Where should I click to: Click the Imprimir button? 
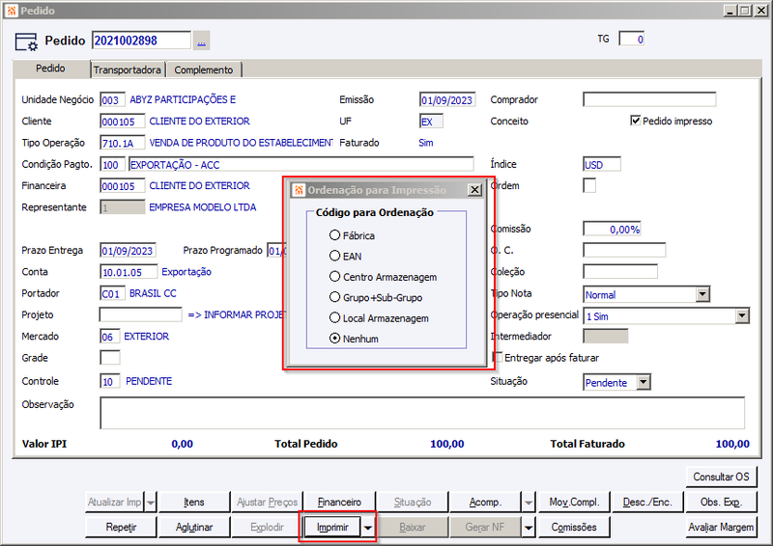(332, 528)
